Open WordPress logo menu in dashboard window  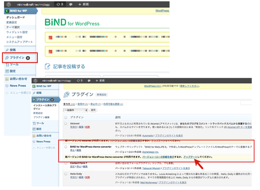coord(9,4)
